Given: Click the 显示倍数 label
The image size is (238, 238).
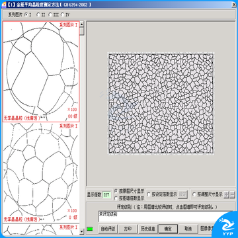Looking at the screenshot, I should pos(95,195).
